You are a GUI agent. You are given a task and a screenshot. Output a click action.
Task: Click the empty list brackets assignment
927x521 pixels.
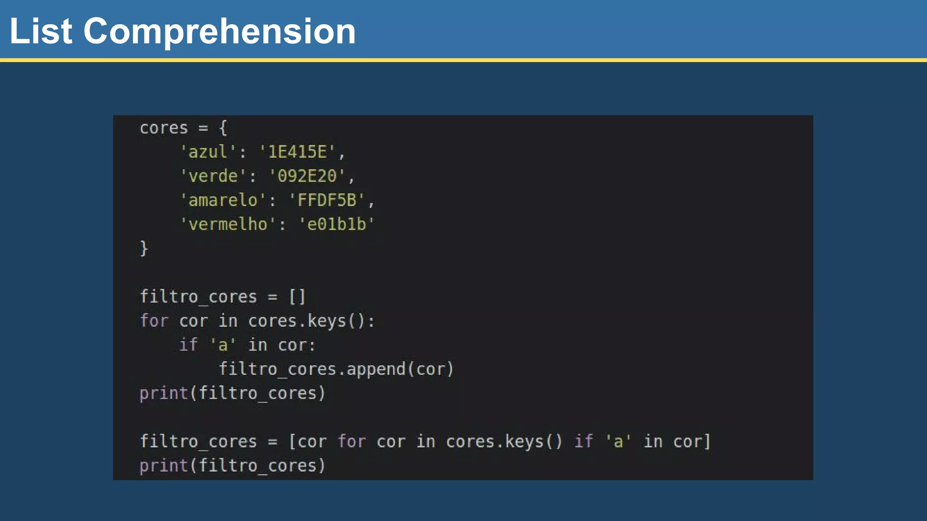(297, 297)
